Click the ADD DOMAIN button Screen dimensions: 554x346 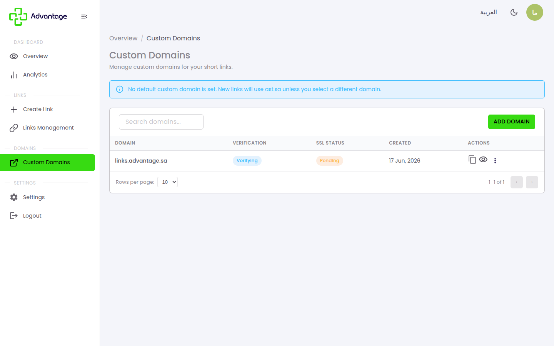[x=512, y=122]
